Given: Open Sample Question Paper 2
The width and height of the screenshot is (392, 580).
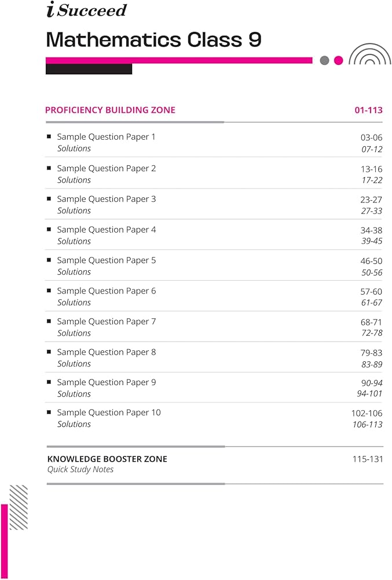Looking at the screenshot, I should coord(106,168).
